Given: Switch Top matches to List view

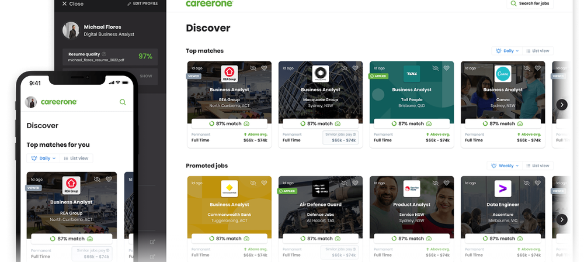Looking at the screenshot, I should [x=538, y=51].
